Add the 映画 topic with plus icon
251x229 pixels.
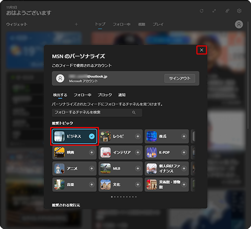tap(91, 153)
